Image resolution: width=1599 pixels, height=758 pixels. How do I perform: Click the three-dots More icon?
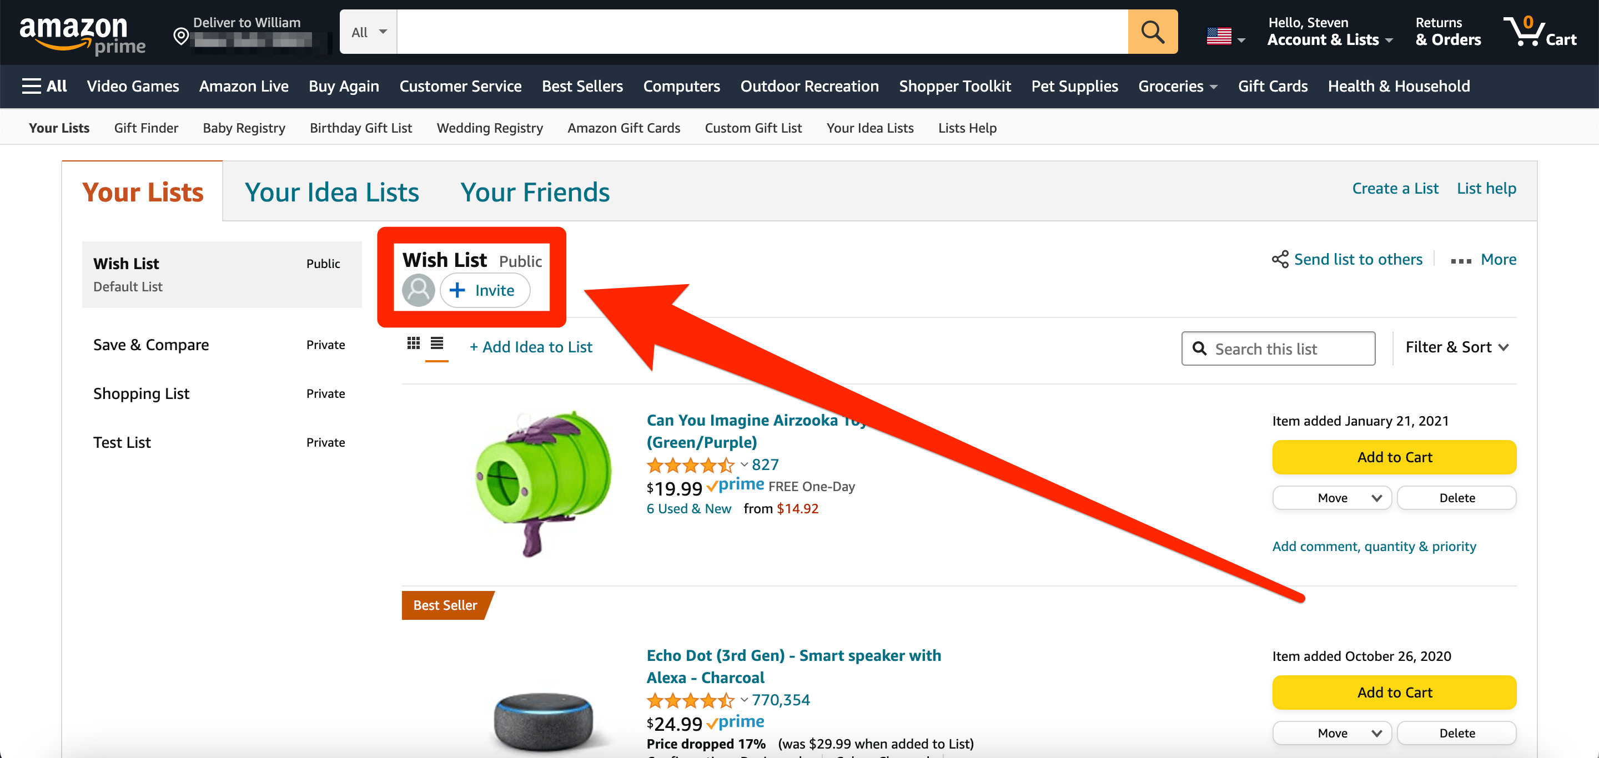pyautogui.click(x=1461, y=260)
